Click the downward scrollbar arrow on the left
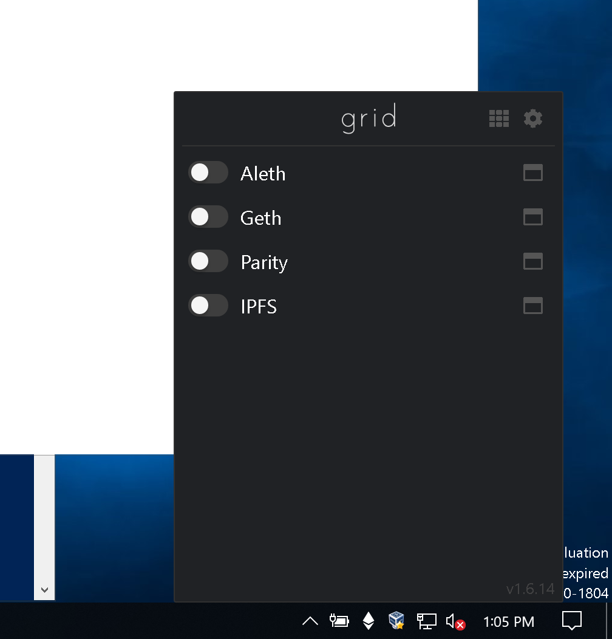This screenshot has width=612, height=639. 44,590
